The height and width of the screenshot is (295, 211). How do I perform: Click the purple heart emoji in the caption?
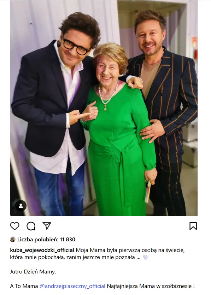click(146, 257)
